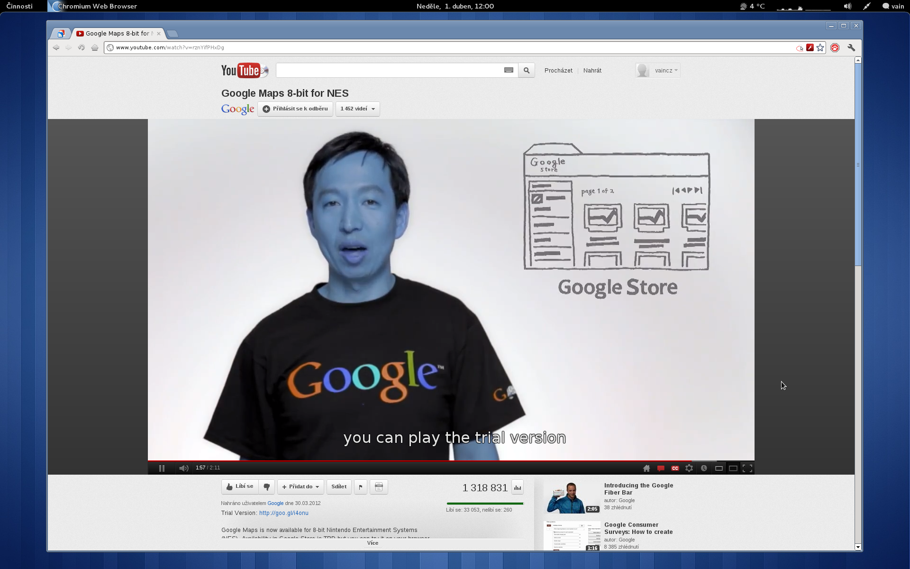Image resolution: width=910 pixels, height=569 pixels.
Task: Close the Google Maps 8-bit tab
Action: coord(159,34)
